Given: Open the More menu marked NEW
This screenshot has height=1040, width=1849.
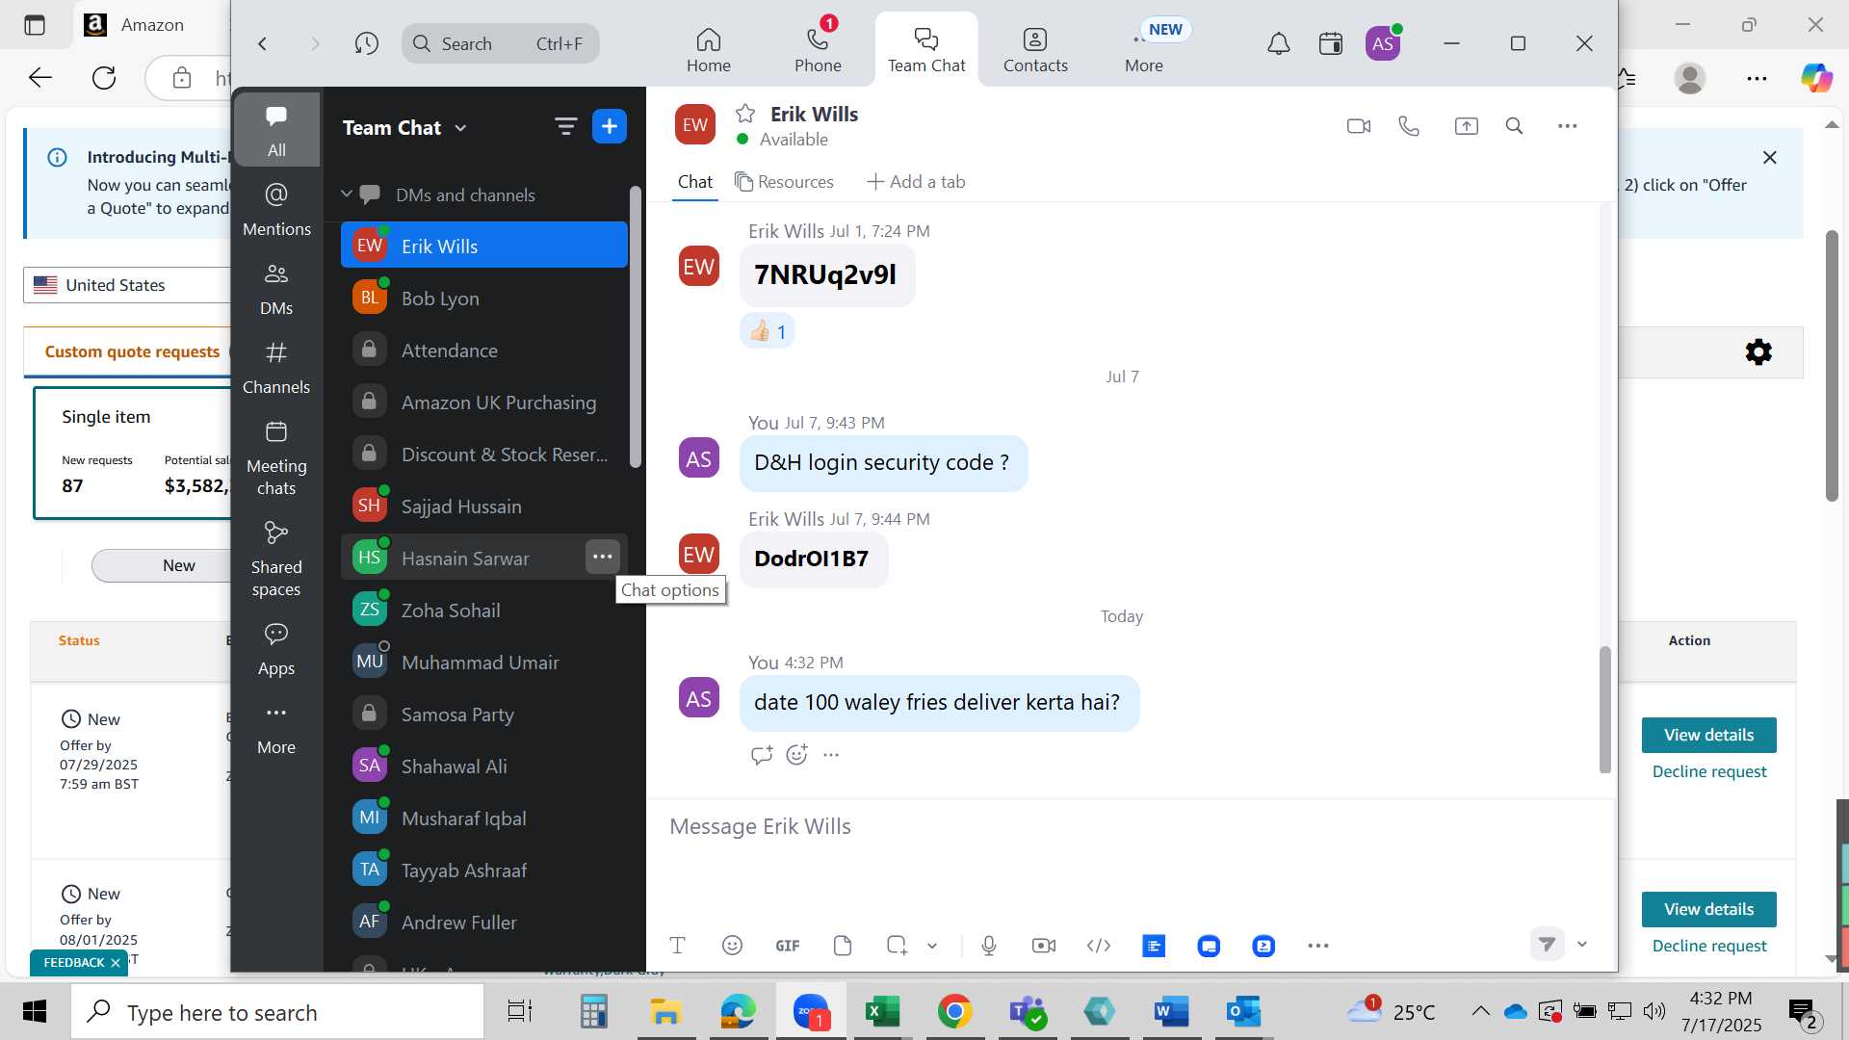Looking at the screenshot, I should pyautogui.click(x=1144, y=50).
